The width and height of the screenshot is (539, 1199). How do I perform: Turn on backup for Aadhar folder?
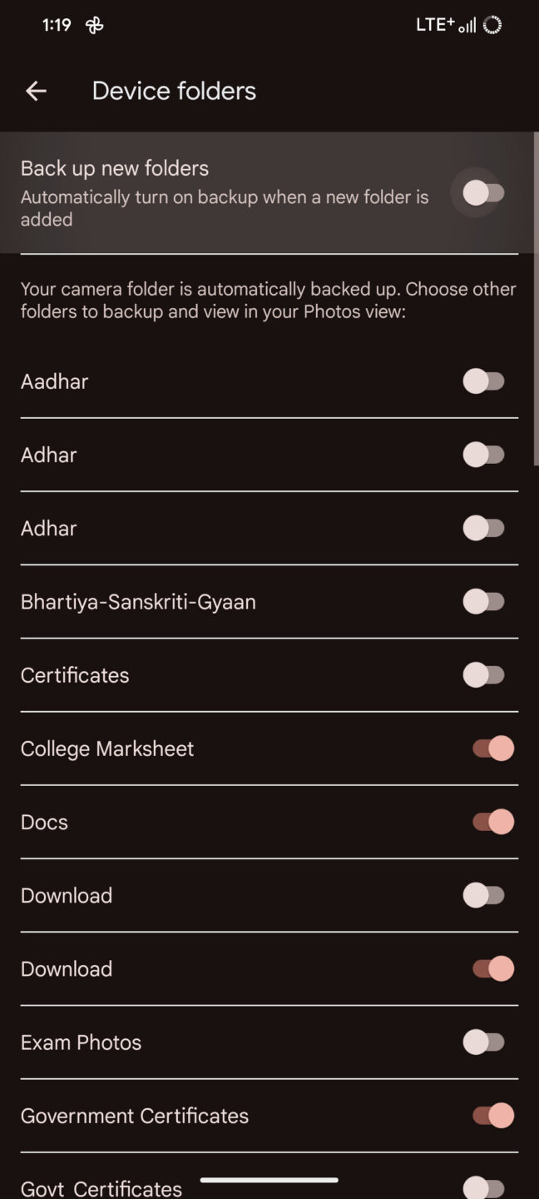pos(484,381)
